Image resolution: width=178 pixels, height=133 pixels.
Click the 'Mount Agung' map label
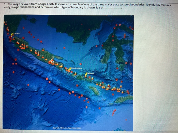76,68
